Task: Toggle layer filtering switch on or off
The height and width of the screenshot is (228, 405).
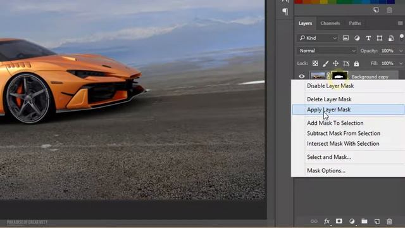Action: click(x=402, y=37)
